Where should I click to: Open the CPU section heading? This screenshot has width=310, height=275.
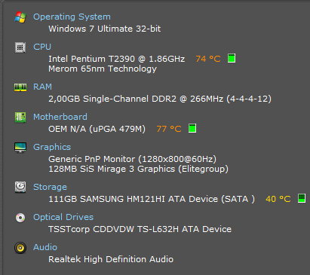point(42,47)
